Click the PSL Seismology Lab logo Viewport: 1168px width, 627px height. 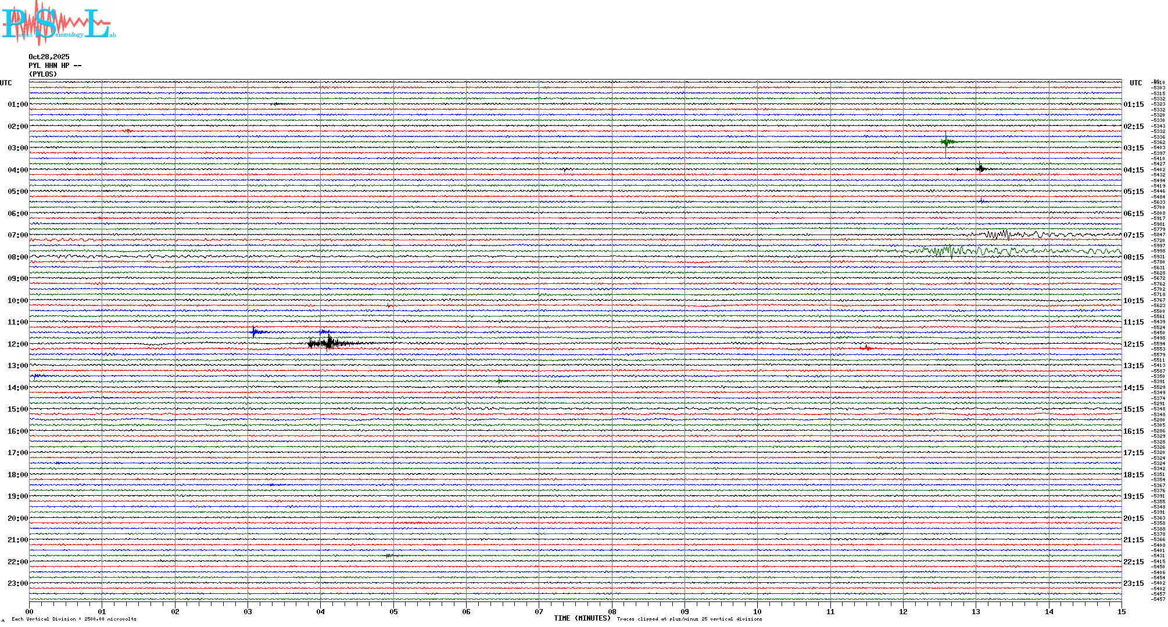58,22
